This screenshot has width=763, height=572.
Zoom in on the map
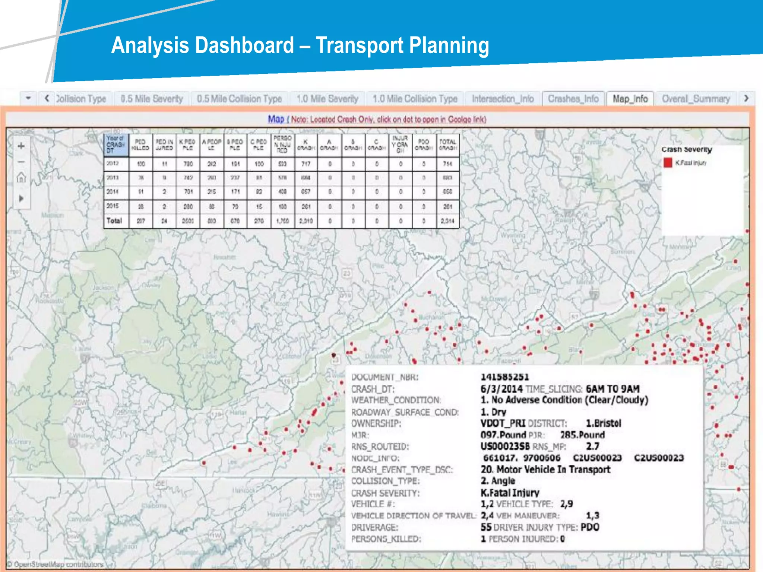21,146
